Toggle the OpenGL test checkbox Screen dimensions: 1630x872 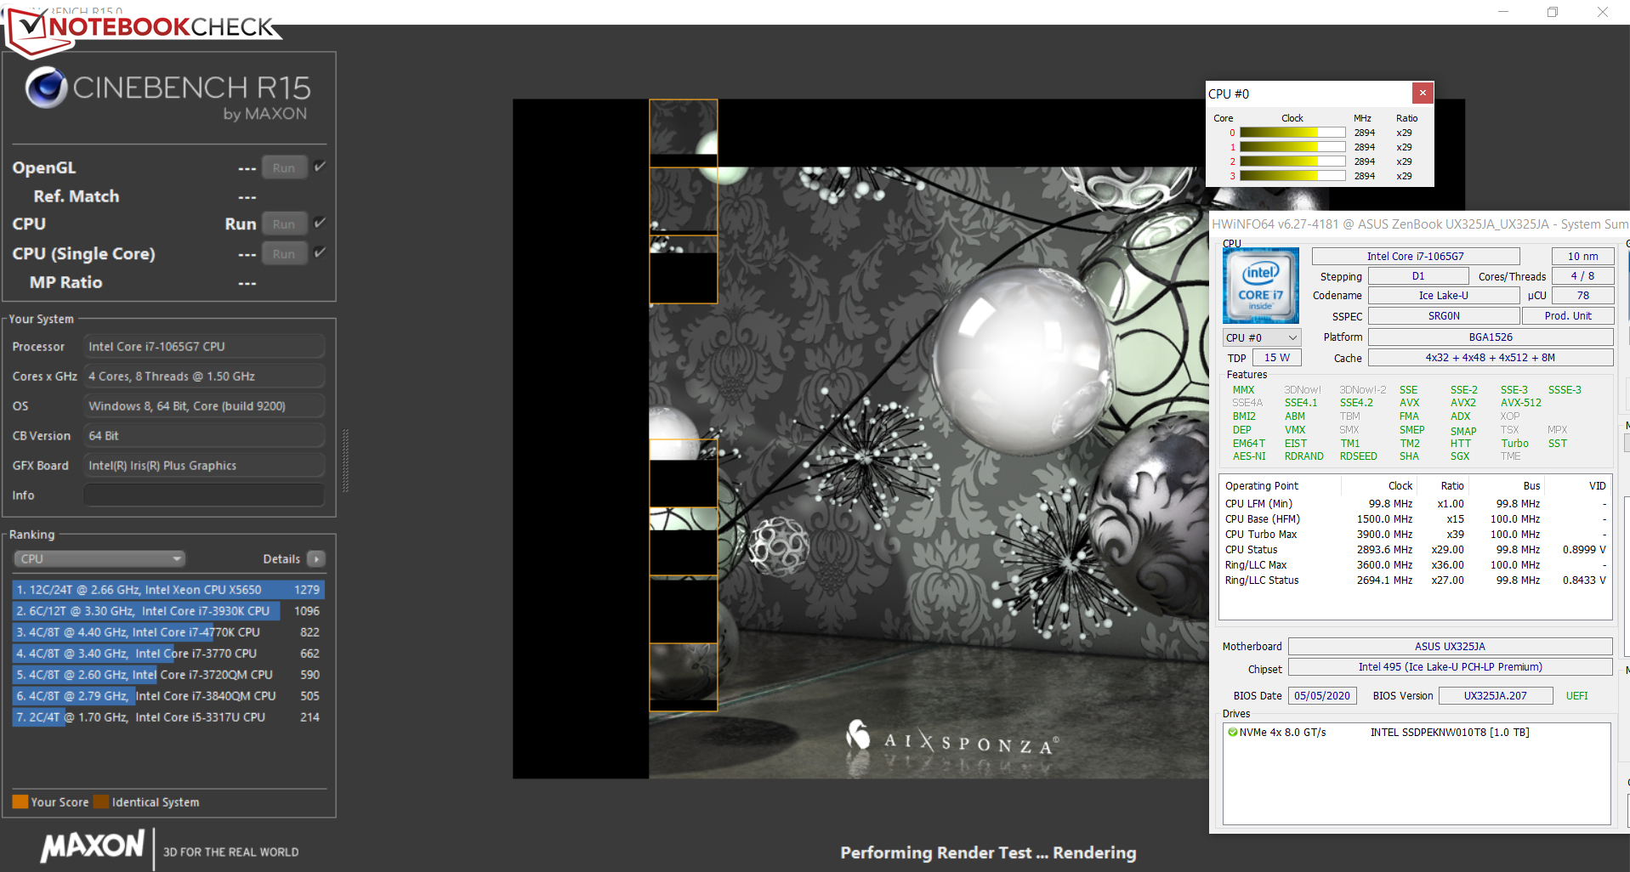320,167
